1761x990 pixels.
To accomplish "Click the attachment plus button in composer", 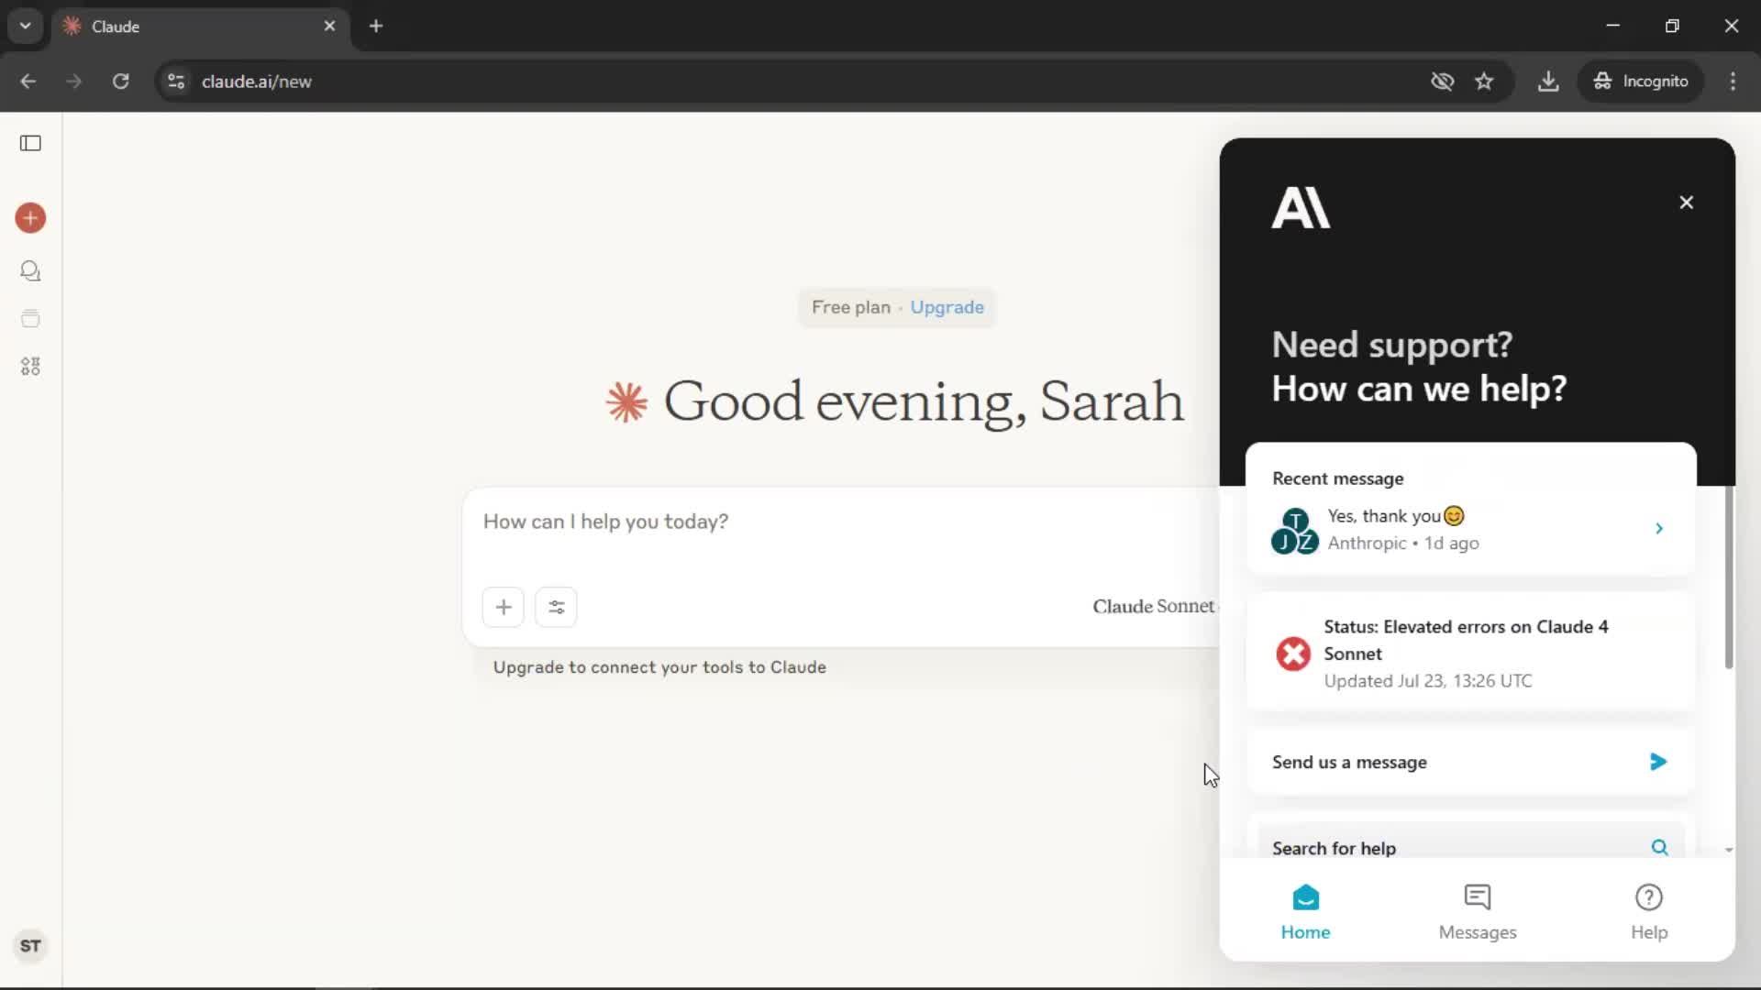I will tap(503, 607).
